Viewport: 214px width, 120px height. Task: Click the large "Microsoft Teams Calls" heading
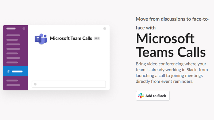(171, 45)
